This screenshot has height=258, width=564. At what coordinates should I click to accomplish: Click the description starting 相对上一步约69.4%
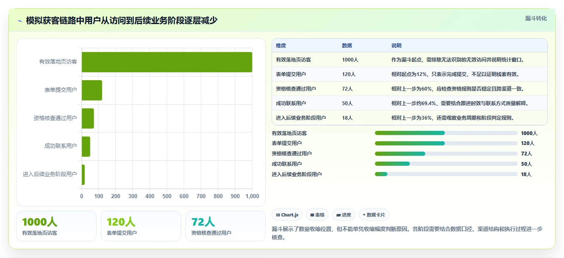point(460,103)
